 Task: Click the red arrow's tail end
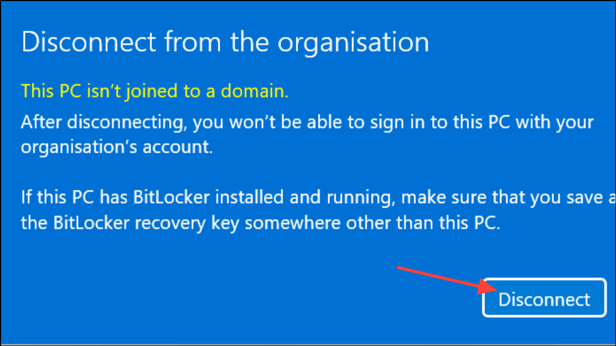399,268
